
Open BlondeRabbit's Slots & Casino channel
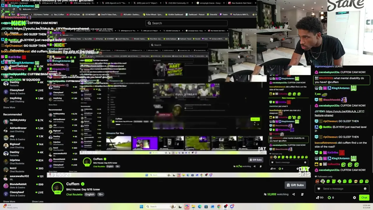[x=23, y=186]
